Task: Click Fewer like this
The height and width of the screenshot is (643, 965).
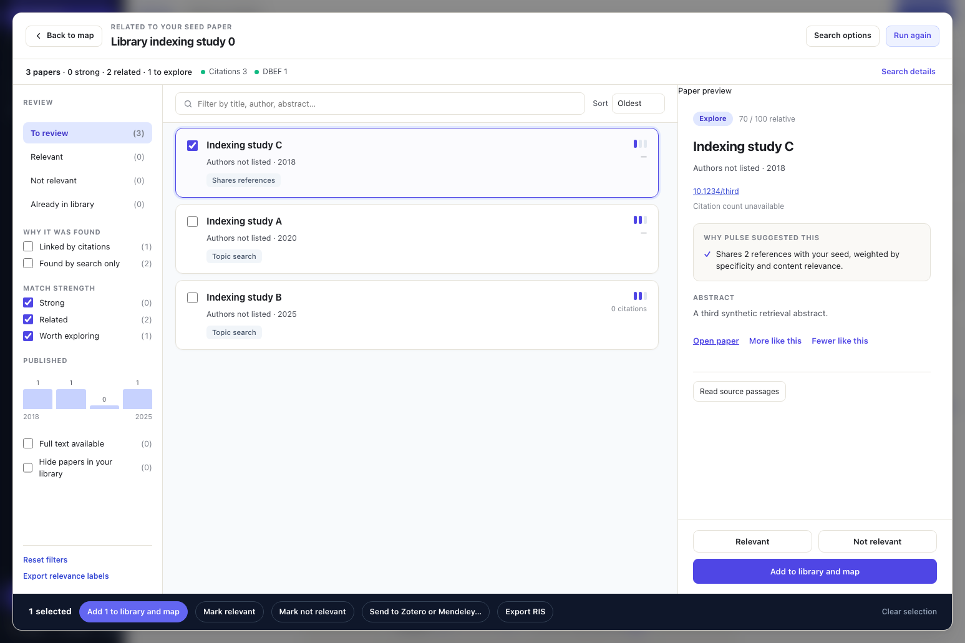Action: click(x=840, y=341)
